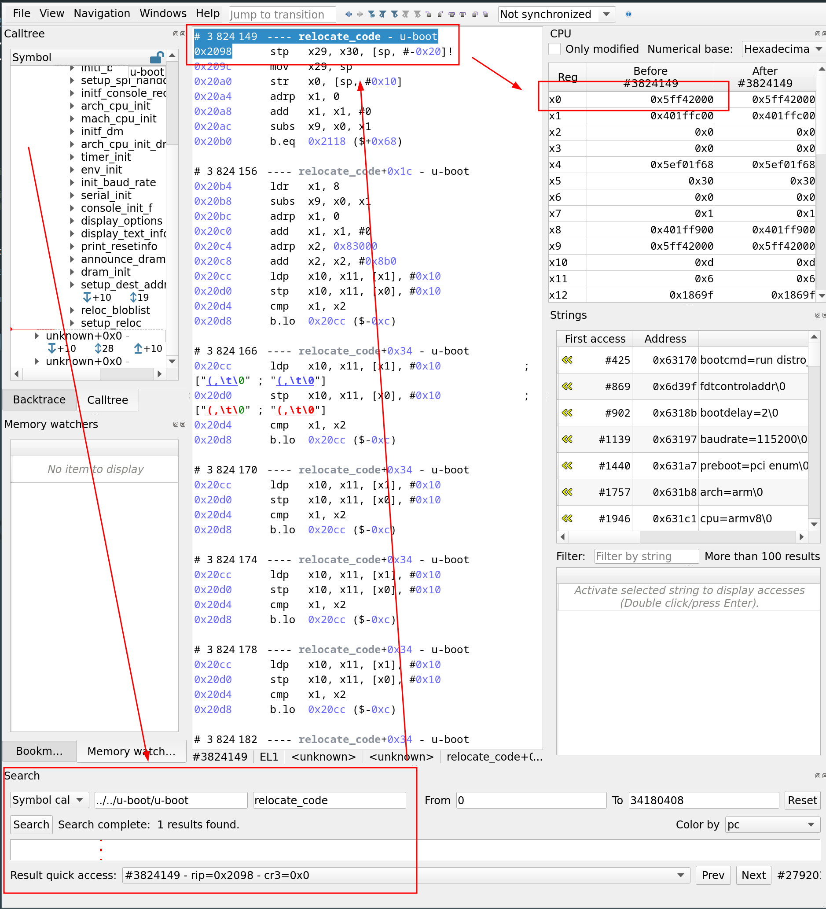
Task: Click the Jump to transition input field
Action: 282,14
